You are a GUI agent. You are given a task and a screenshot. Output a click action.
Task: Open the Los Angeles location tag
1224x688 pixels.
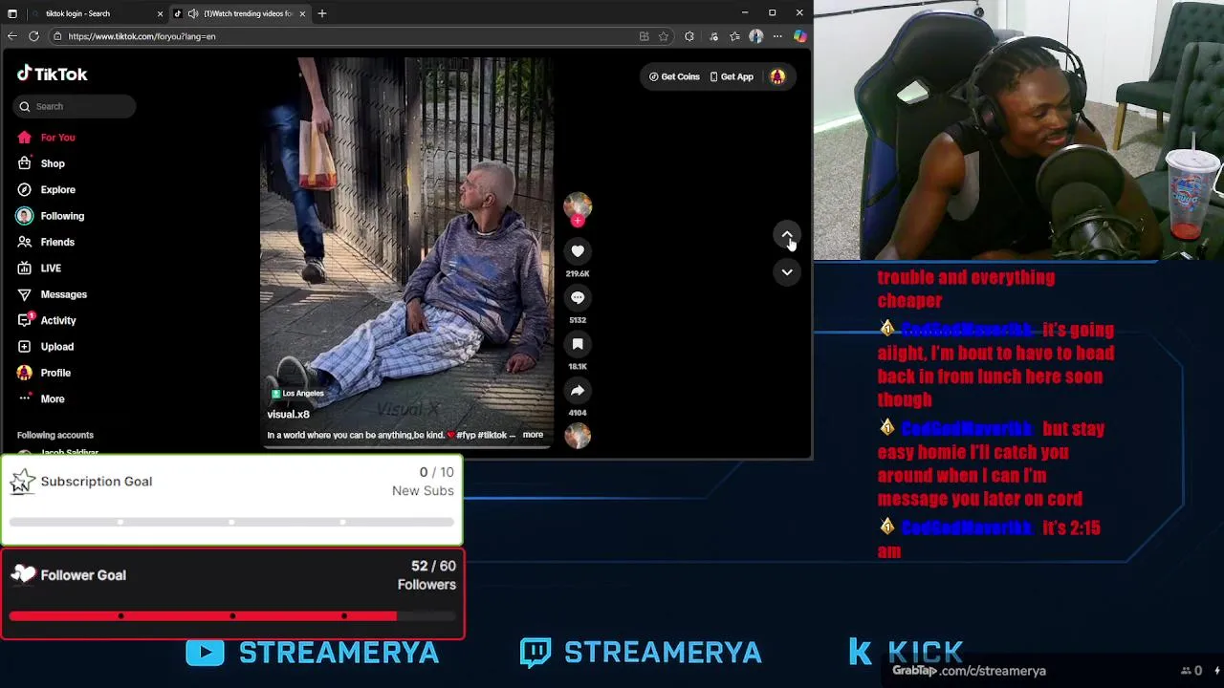coord(297,393)
